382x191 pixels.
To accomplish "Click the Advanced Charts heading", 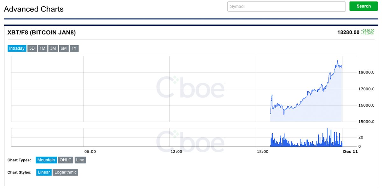I will (33, 9).
